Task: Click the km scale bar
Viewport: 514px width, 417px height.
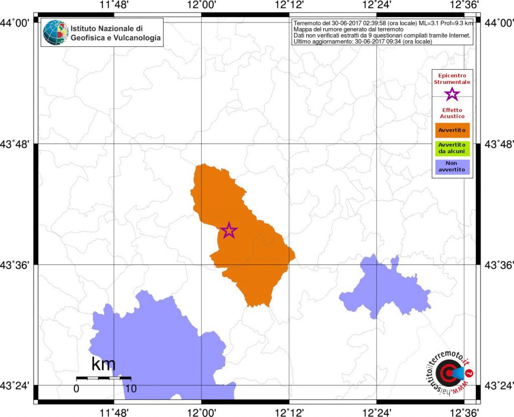Action: coord(103,378)
